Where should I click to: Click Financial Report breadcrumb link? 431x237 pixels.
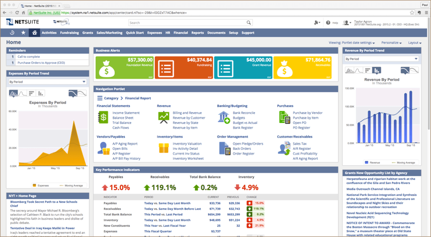[138, 98]
